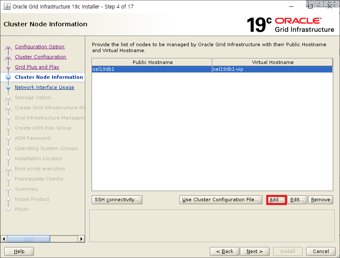The image size is (340, 258).
Task: Click the Public Hostname column header
Action: (152, 62)
